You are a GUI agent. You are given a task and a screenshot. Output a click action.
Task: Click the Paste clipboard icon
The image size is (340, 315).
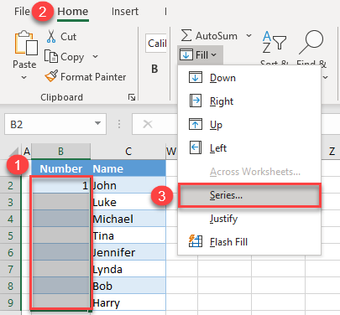click(x=26, y=43)
